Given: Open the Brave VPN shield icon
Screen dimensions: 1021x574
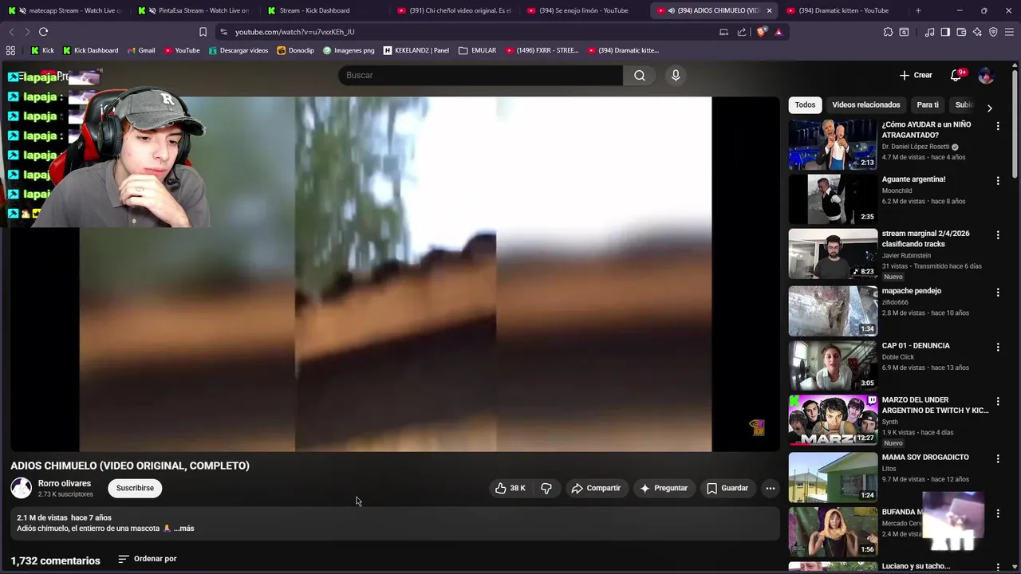Looking at the screenshot, I should pyautogui.click(x=993, y=32).
